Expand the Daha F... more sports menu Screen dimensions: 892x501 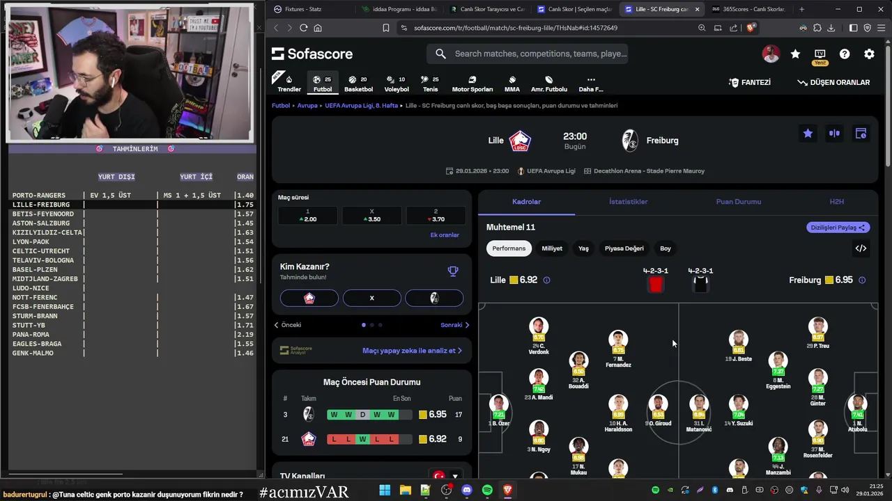coord(591,83)
